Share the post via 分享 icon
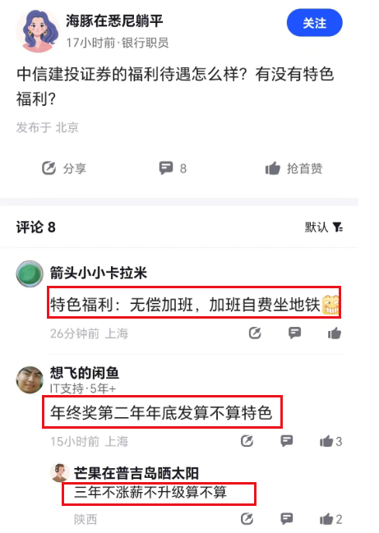The image size is (379, 533). [x=63, y=168]
